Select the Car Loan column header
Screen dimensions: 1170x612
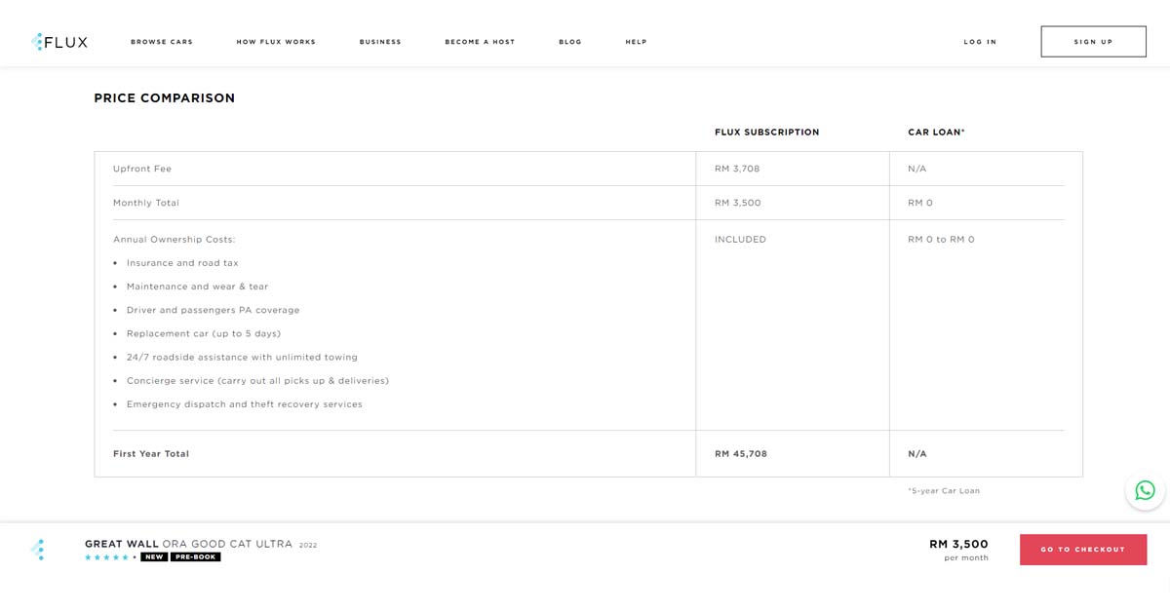tap(936, 133)
